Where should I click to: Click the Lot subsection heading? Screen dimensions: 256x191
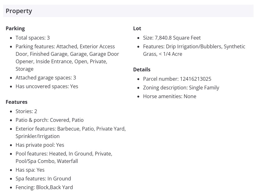[137, 28]
